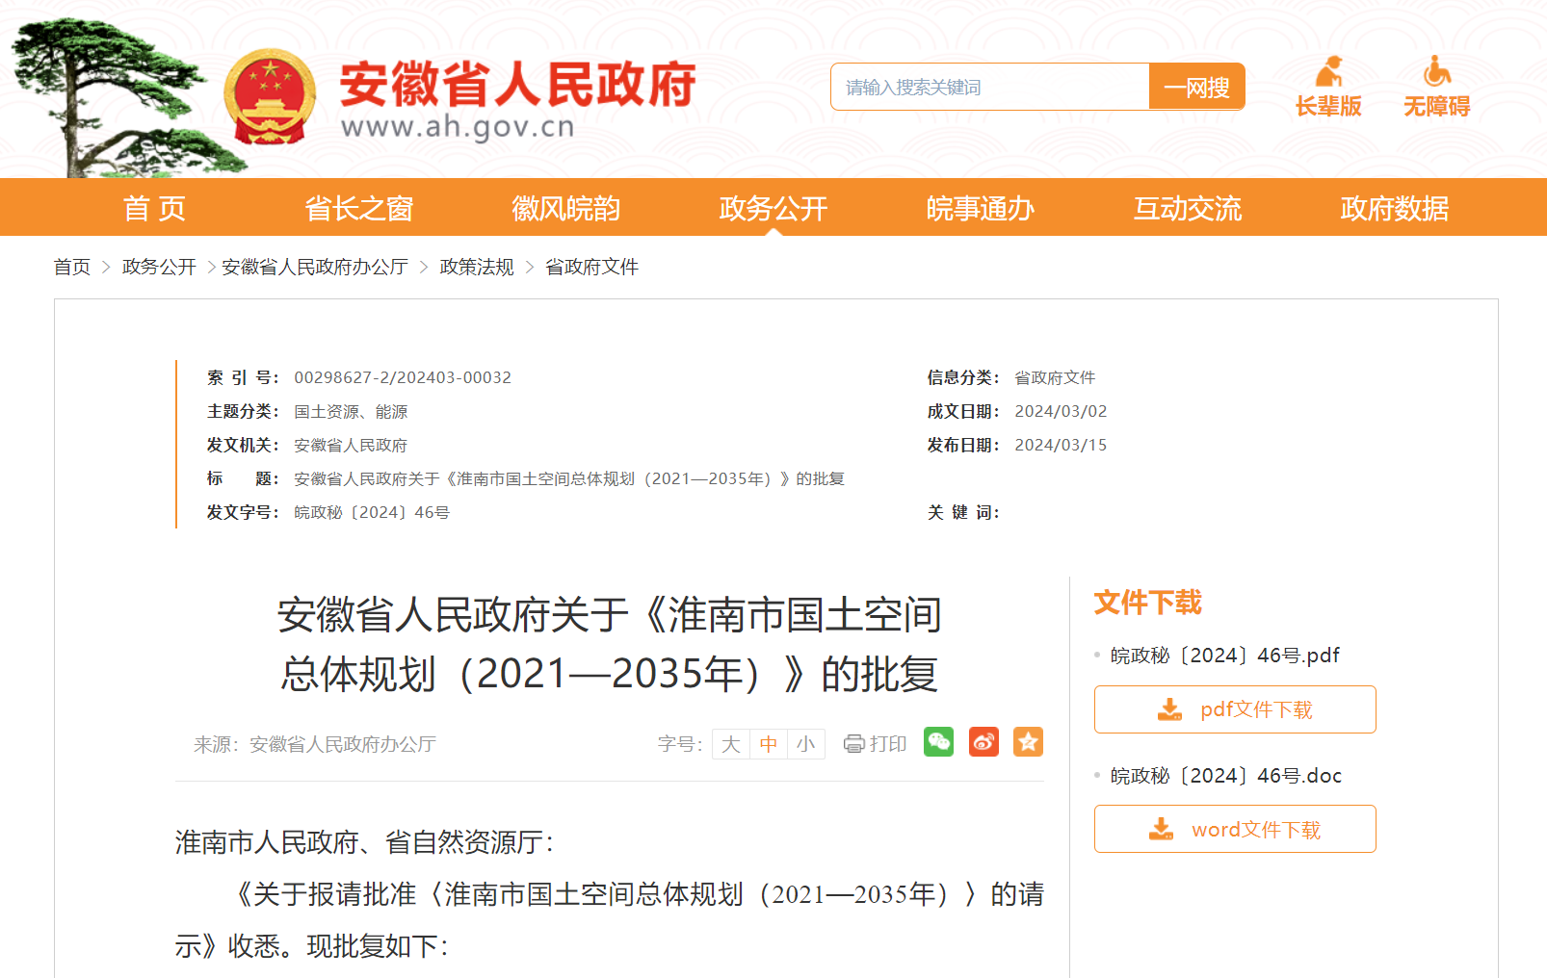Focus the search keyword input field
The width and height of the screenshot is (1547, 978).
tap(990, 88)
